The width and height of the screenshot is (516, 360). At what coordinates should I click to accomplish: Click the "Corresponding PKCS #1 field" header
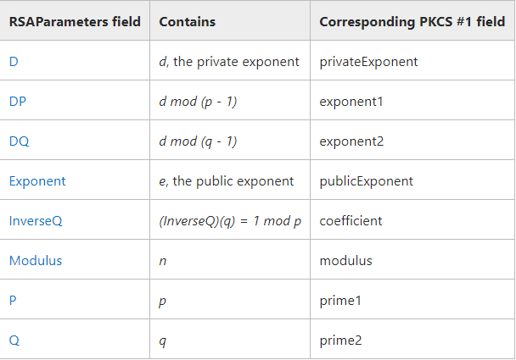tap(412, 21)
